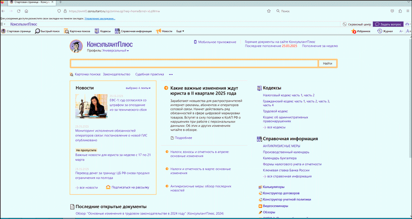Viewport: 412px width, 219px height.
Task: Click the Задать вопрос button
Action: point(388,24)
